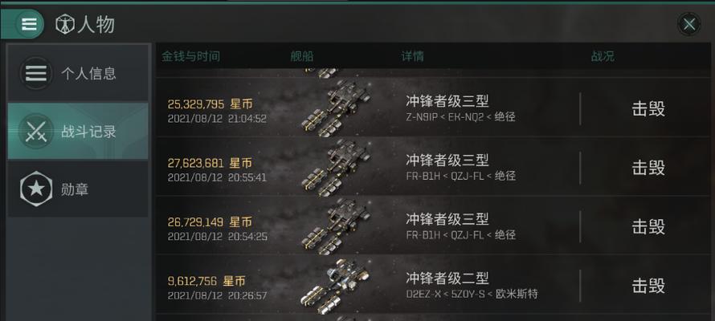Select the 战斗记录 tab
715x321 pixels.
pos(78,131)
